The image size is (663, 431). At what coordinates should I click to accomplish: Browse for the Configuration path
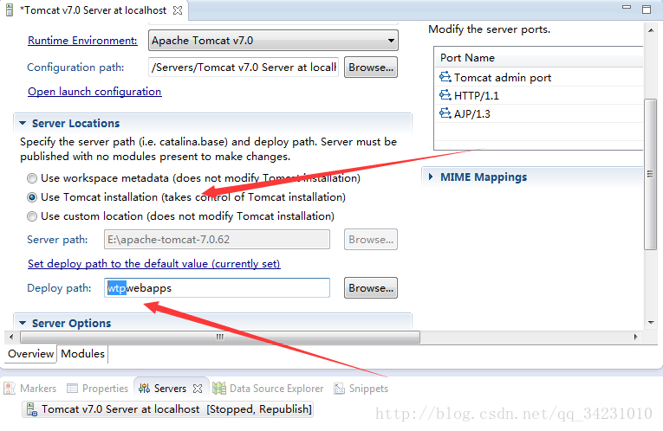(x=371, y=68)
